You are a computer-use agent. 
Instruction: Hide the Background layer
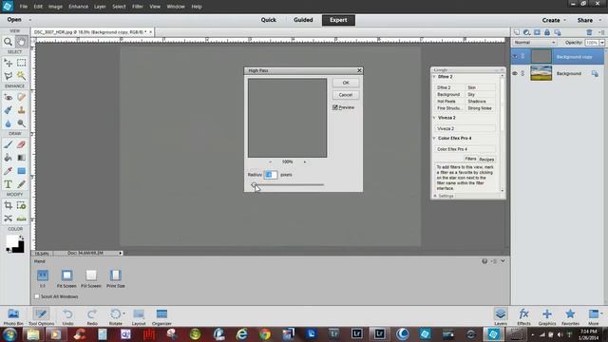515,73
